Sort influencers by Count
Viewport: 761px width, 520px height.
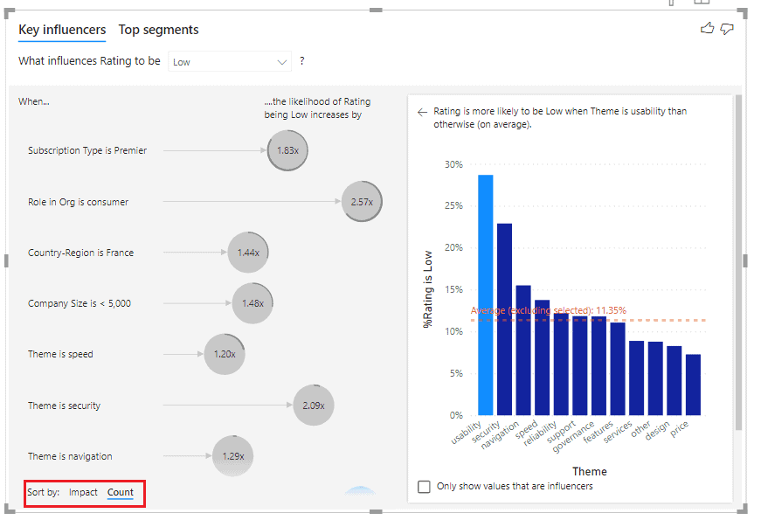[x=121, y=492]
